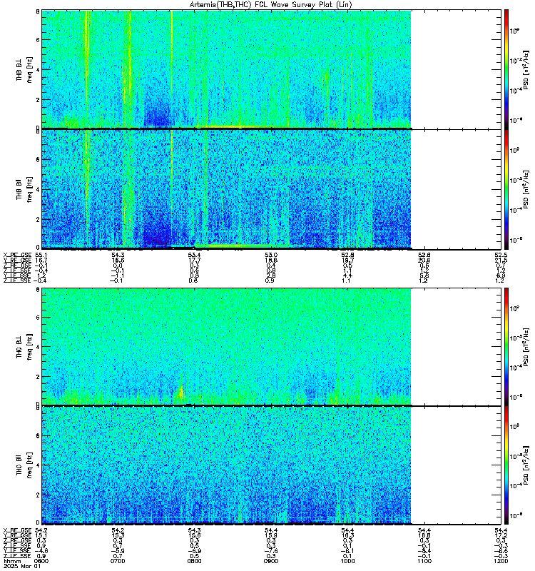Click the 1100 time axis label
The width and height of the screenshot is (535, 571).
coord(424,561)
